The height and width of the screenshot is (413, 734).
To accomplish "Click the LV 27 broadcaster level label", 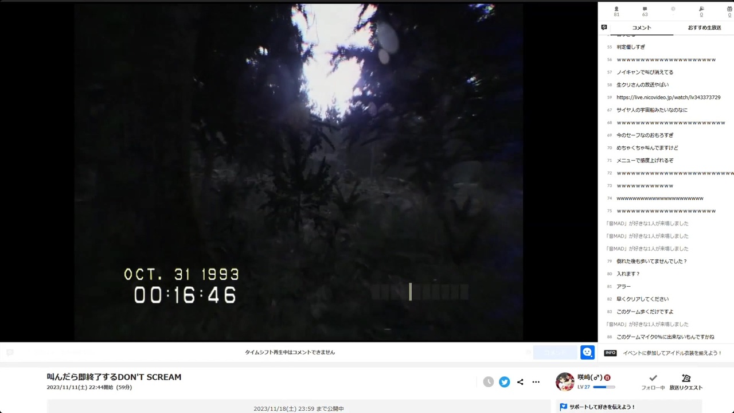I will 584,387.
